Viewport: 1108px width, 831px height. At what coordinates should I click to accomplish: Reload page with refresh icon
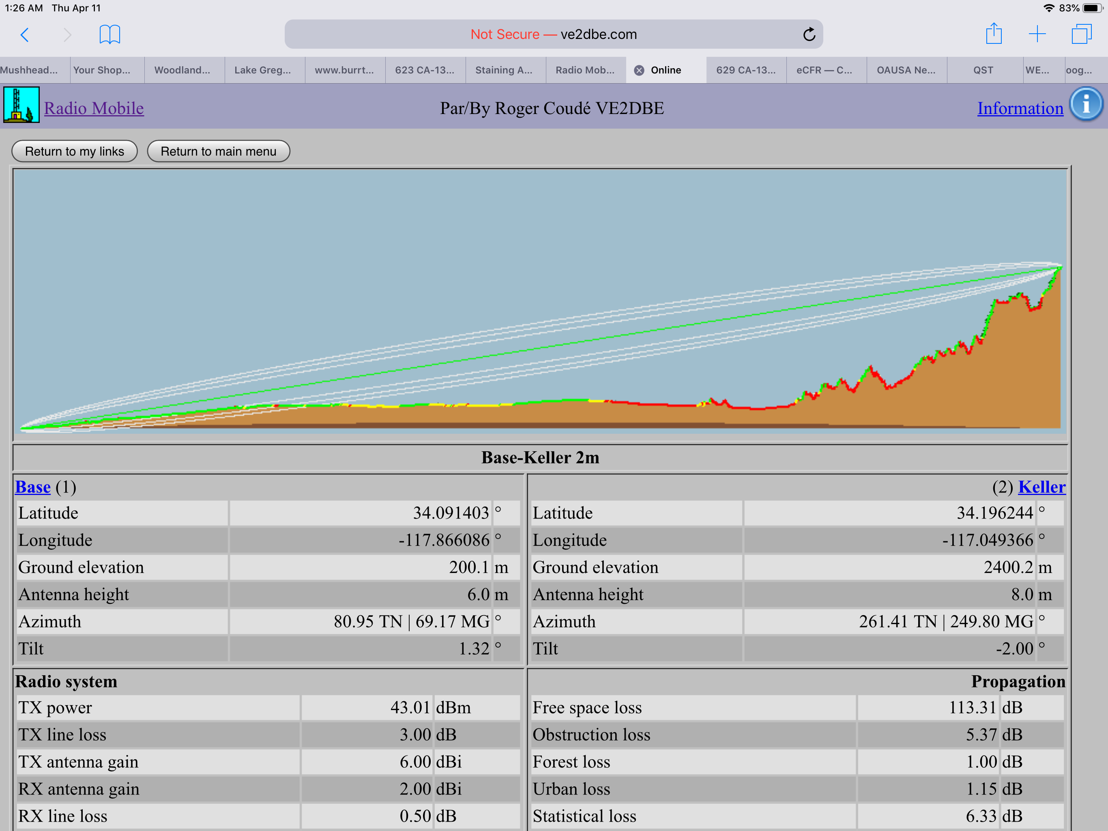click(809, 34)
